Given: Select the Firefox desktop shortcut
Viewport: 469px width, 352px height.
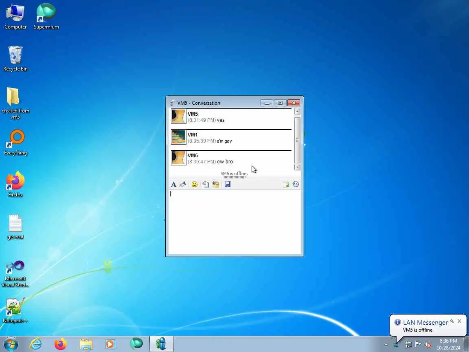Looking at the screenshot, I should (x=15, y=185).
